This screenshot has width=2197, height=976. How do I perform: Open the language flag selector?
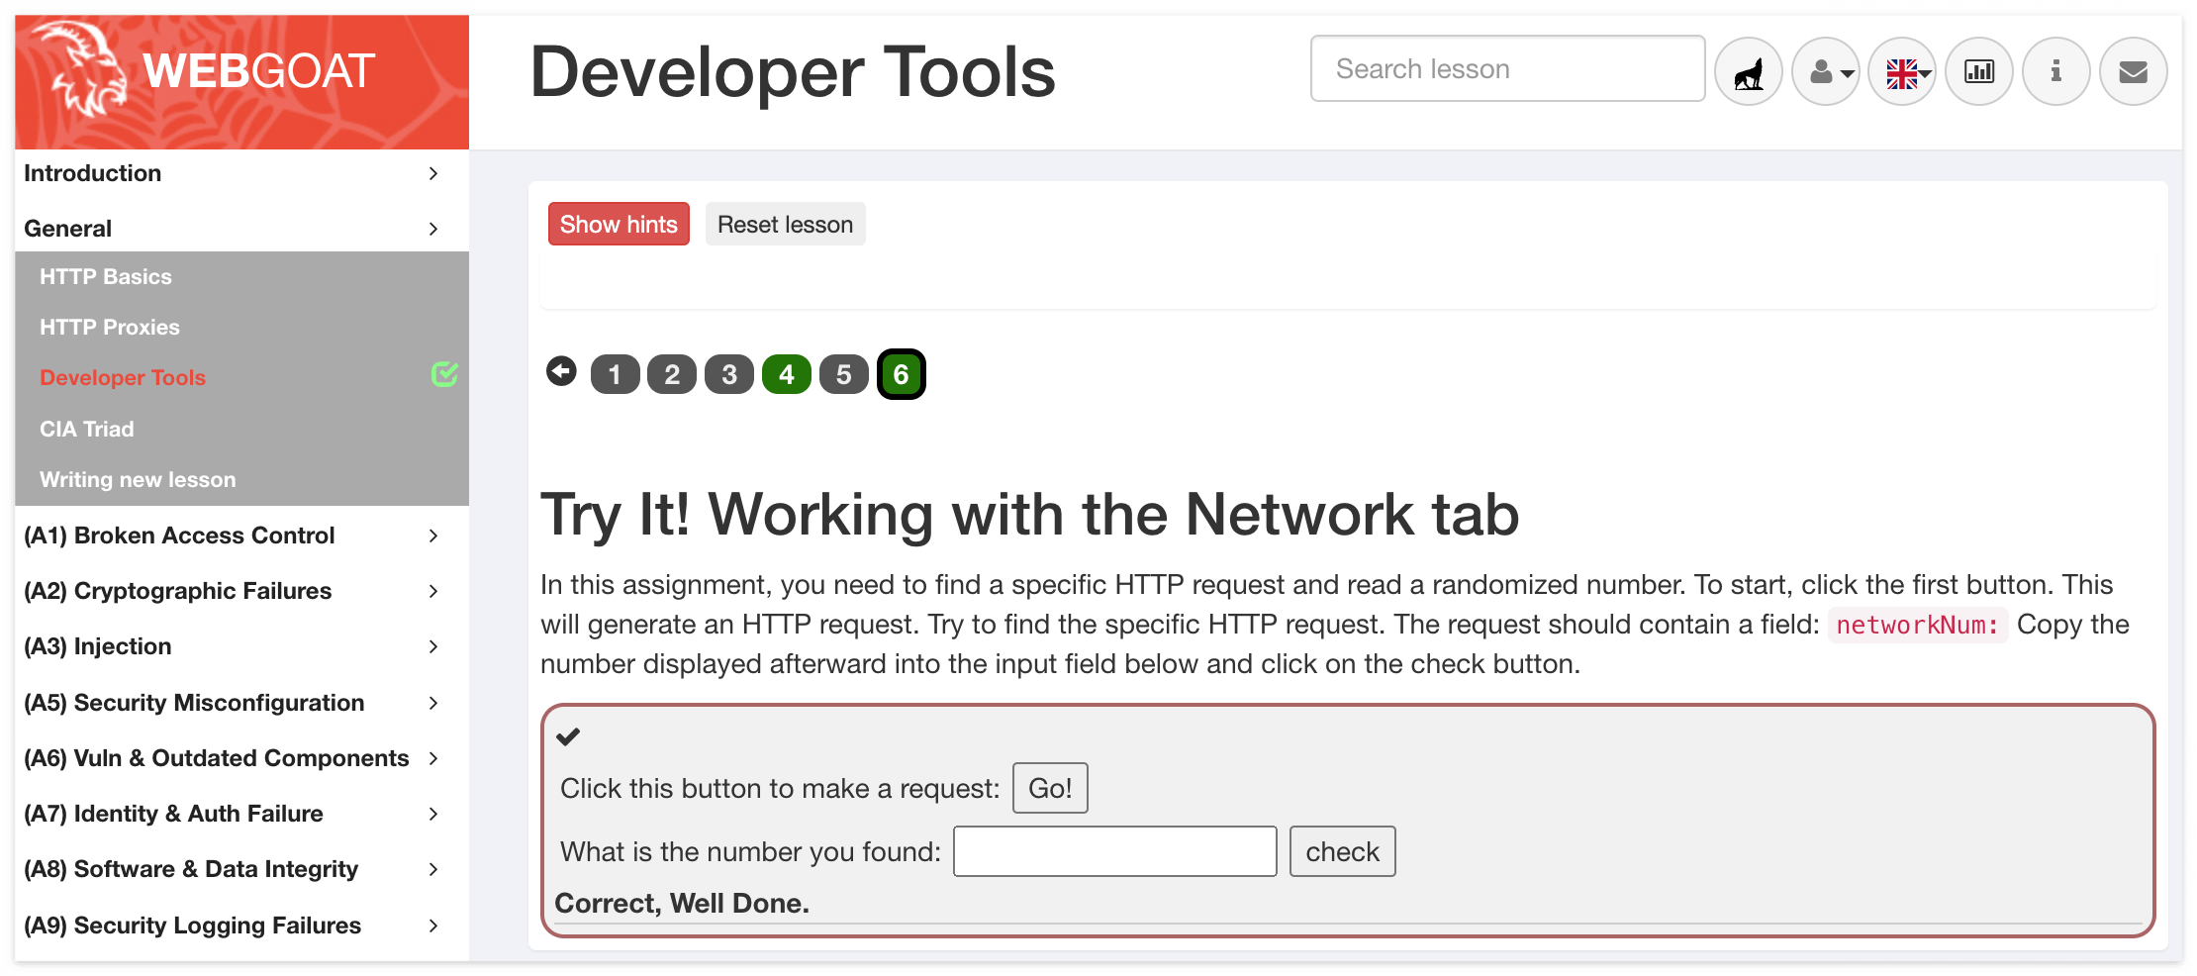[1902, 71]
